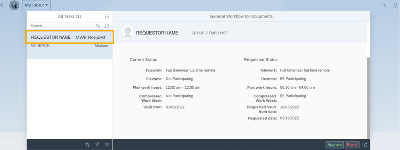This screenshot has width=400, height=150.
Task: Click the Medium priority label
Action: (x=101, y=46)
